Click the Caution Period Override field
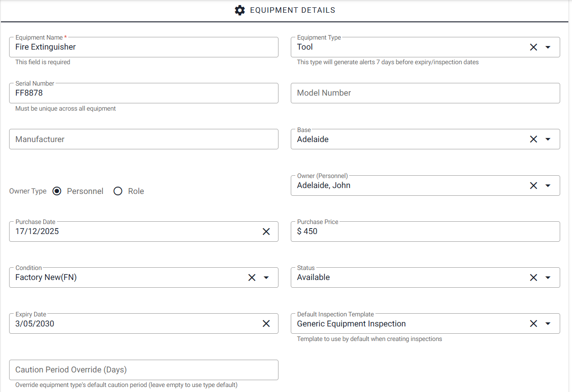Viewport: 572px width, 392px height. (143, 370)
